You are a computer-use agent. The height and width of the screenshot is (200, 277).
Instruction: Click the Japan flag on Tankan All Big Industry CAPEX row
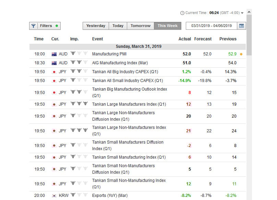(x=54, y=72)
